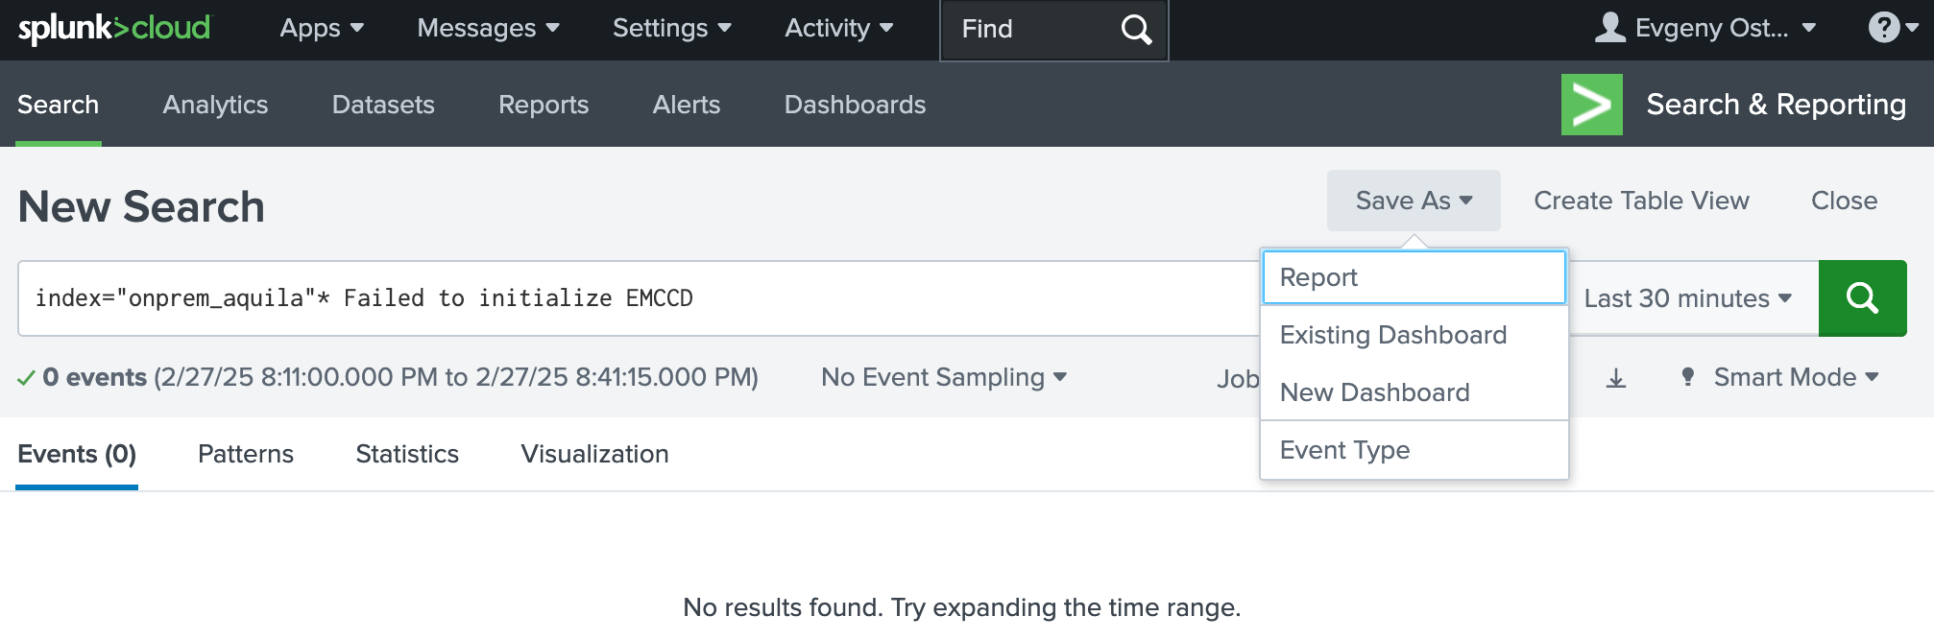This screenshot has height=640, width=1934.
Task: Expand the No Event Sampling dropdown
Action: (943, 377)
